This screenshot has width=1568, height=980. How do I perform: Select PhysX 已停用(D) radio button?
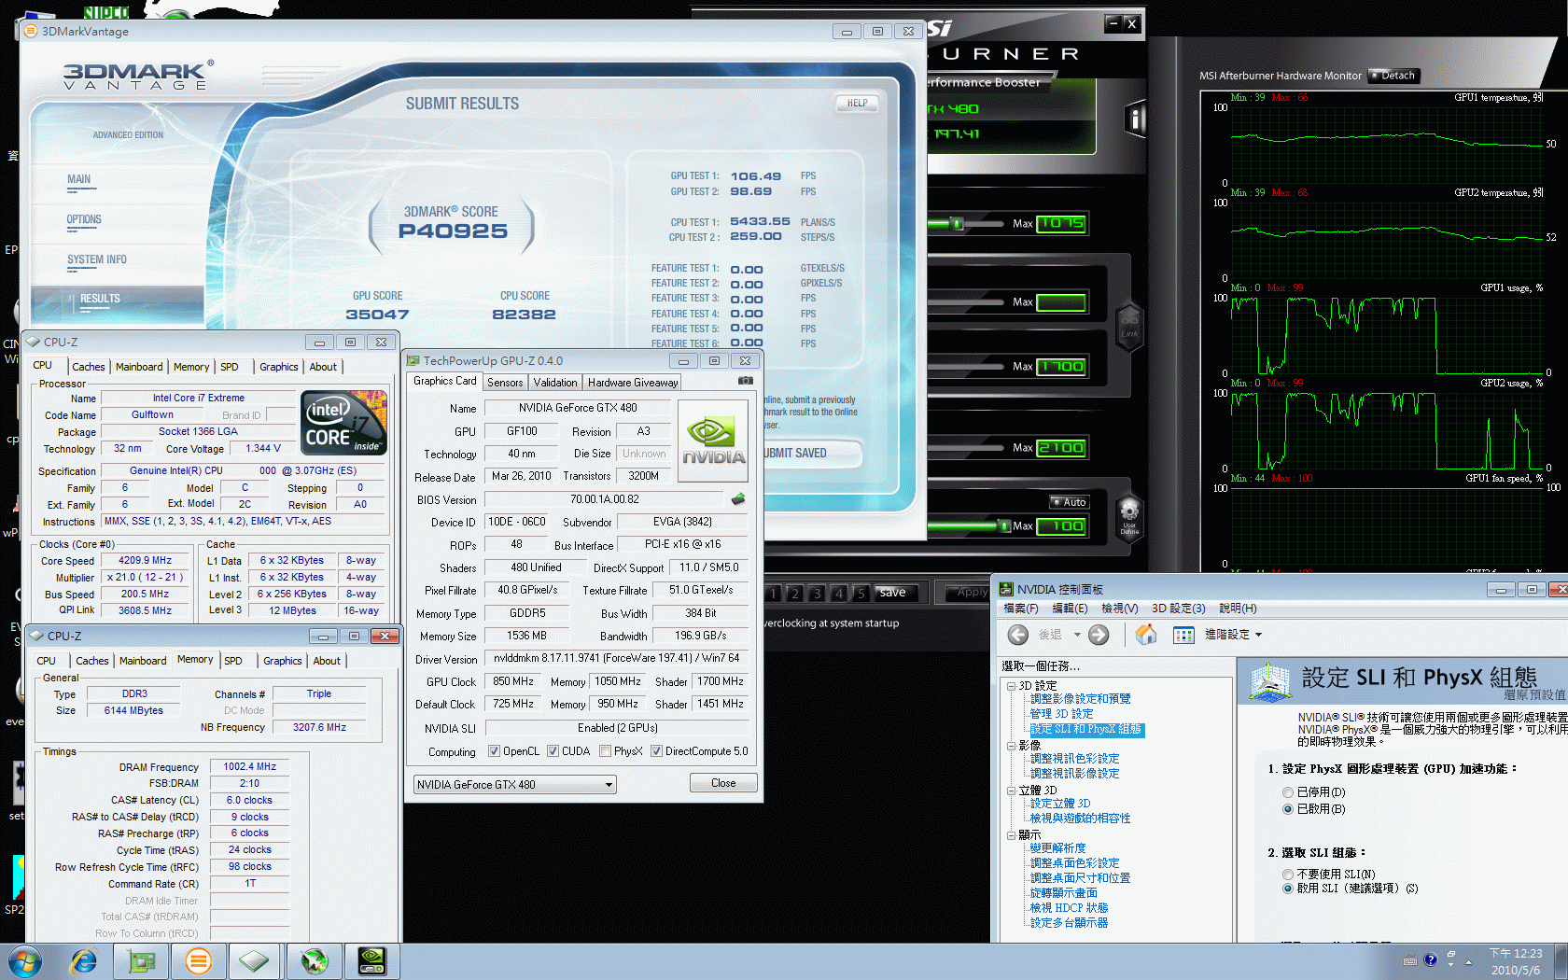point(1288,792)
